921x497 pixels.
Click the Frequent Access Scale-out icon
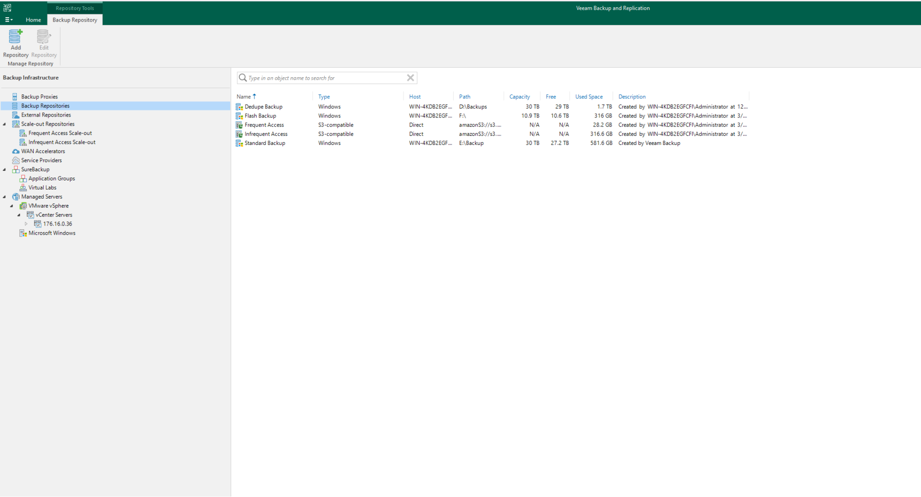tap(23, 133)
